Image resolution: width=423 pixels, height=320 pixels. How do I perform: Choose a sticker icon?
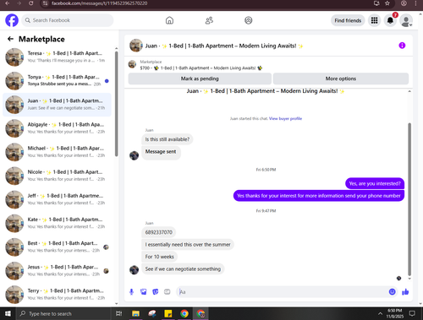[x=156, y=292]
